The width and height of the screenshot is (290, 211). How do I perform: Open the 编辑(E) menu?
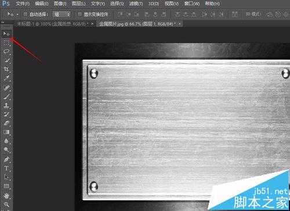point(42,3)
